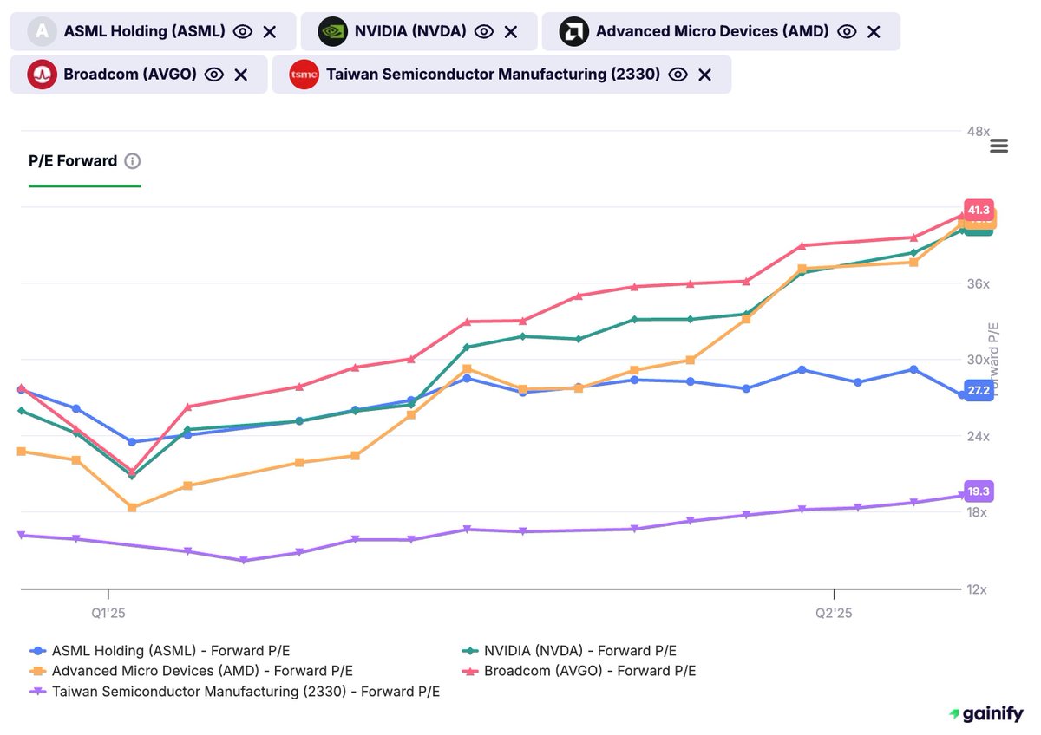Click the 41.3 Broadcom end value badge
The height and width of the screenshot is (735, 1041).
pyautogui.click(x=979, y=211)
